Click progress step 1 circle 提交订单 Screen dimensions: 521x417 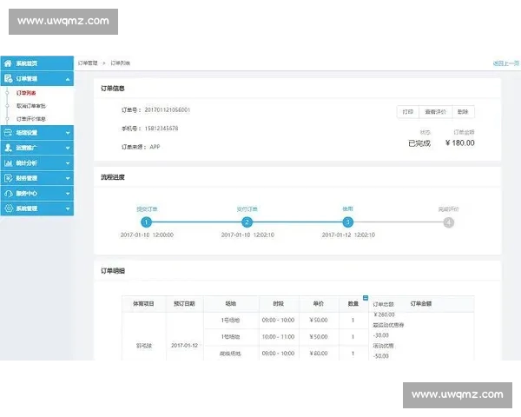tap(146, 222)
